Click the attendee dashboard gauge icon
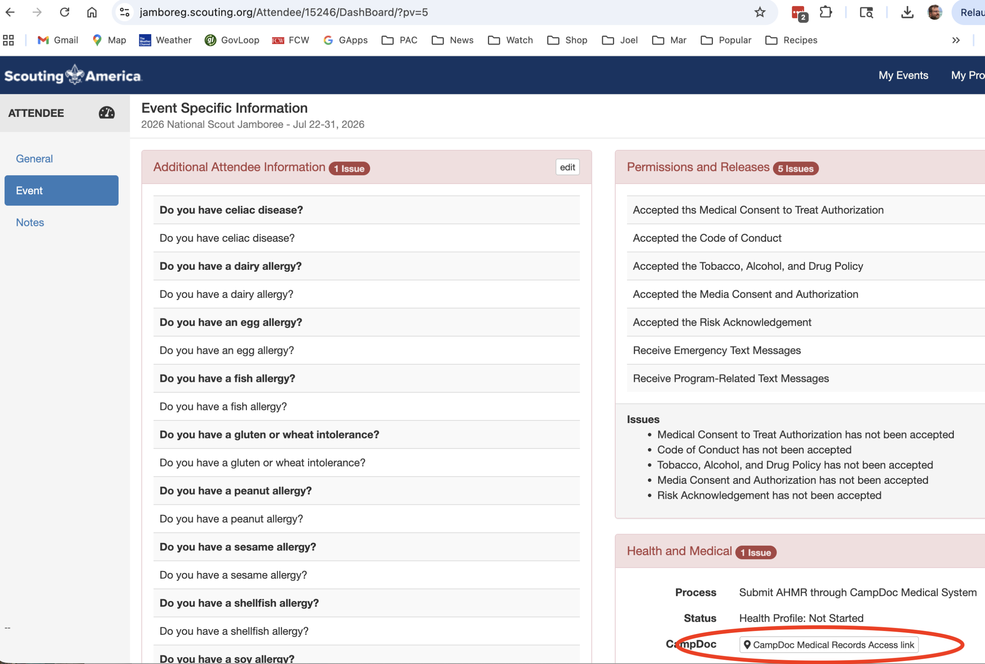Viewport: 985px width, 664px height. click(106, 113)
